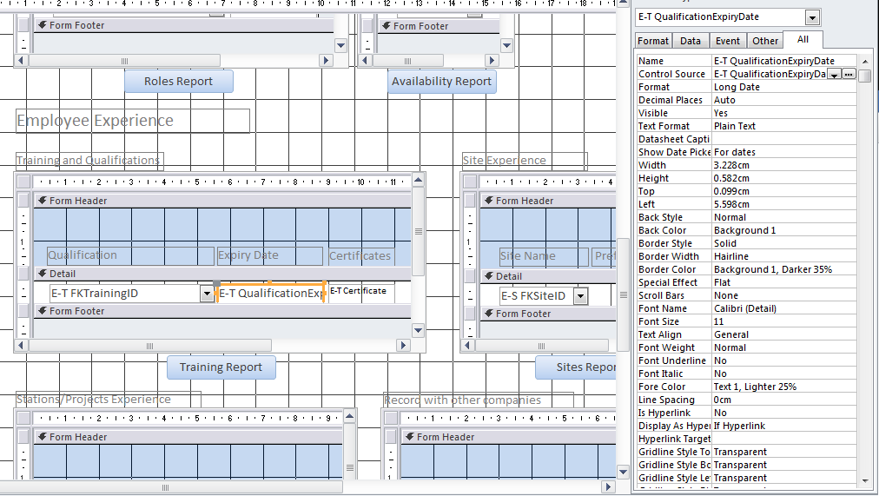Click the Font Name property value Calibri (Detail)
879x496 pixels.
[784, 309]
